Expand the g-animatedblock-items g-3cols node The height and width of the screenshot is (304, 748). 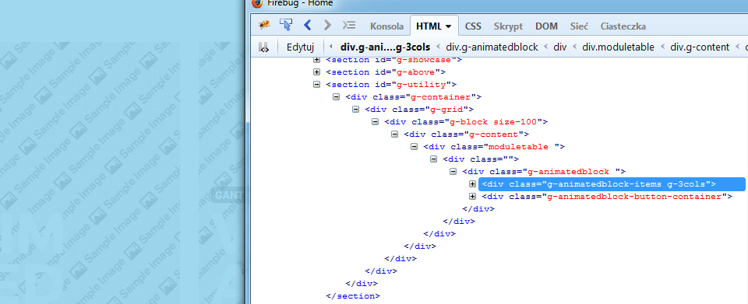tap(473, 183)
